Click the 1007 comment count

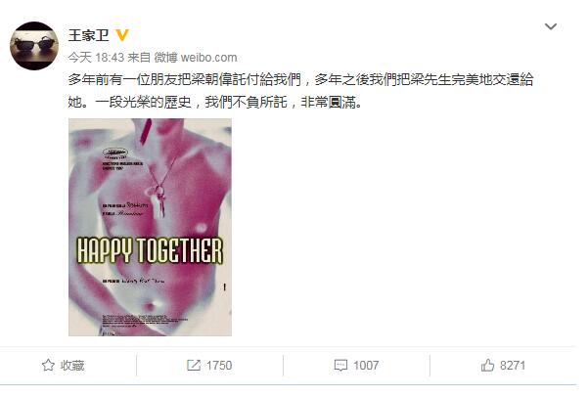point(366,366)
